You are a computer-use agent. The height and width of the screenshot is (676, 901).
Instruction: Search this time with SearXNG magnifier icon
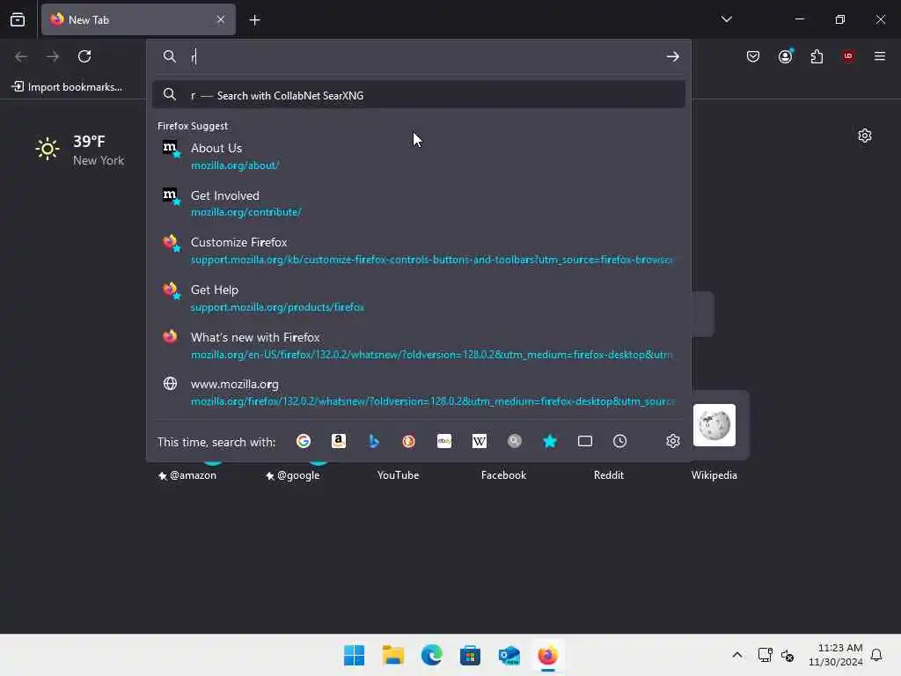point(514,442)
